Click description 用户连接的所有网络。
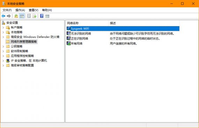 point(124,43)
